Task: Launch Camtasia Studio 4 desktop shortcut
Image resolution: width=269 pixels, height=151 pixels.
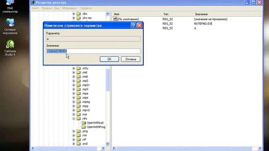Action: (10, 48)
